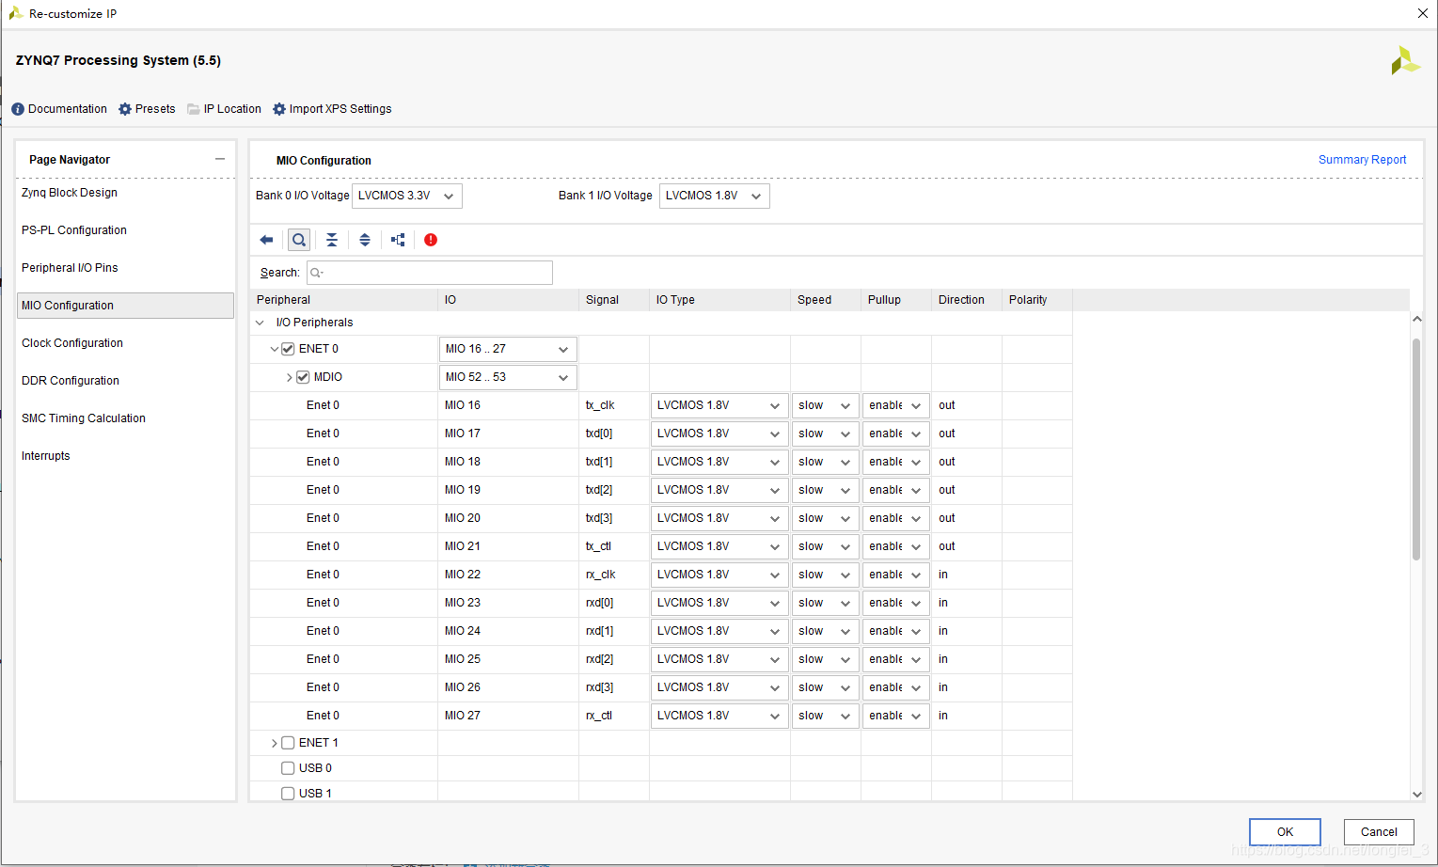Enable the USB 0 checkbox

tap(288, 768)
